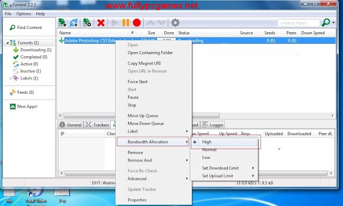Viewport: 343px width, 206px height.
Task: Click the Search Here input field
Action: (x=299, y=23)
